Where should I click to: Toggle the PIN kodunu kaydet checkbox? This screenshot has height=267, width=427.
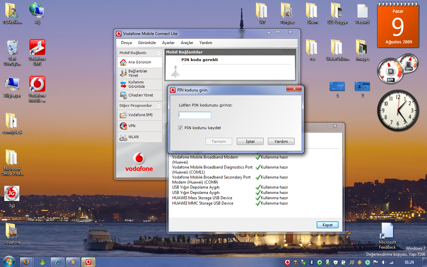180,128
